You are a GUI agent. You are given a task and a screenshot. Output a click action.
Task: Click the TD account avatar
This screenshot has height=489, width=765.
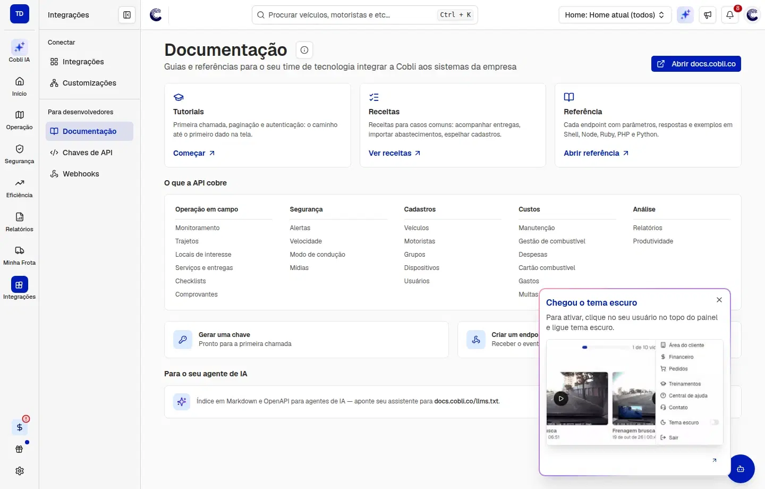[20, 14]
